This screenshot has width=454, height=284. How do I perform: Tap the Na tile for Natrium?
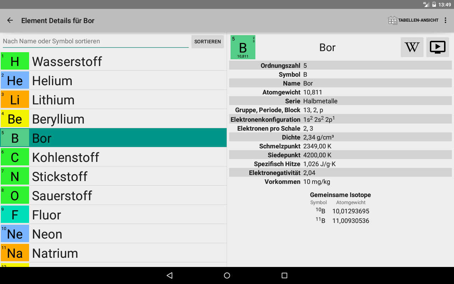pos(15,253)
